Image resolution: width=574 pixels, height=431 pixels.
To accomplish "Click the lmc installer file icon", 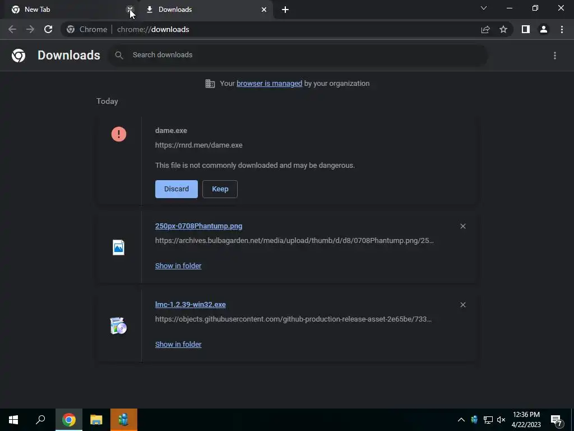I will coord(119,326).
